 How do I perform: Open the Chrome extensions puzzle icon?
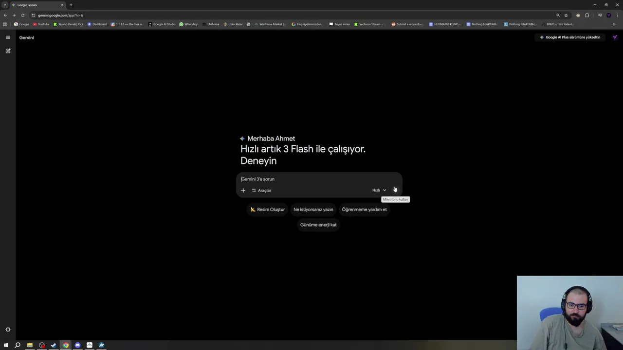tap(587, 15)
